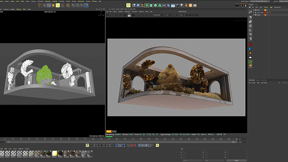This screenshot has width=288, height=162.
Task: Toggle Live Viewer lock resolution padlock
Action: 129,15
